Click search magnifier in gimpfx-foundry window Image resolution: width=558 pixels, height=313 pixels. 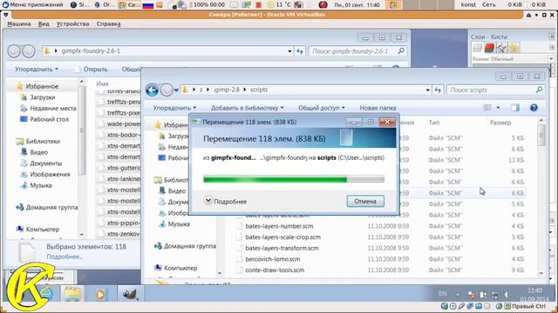click(x=401, y=51)
